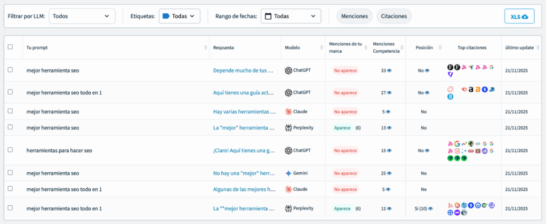Click the Google G citation icon in first row

(x=491, y=67)
